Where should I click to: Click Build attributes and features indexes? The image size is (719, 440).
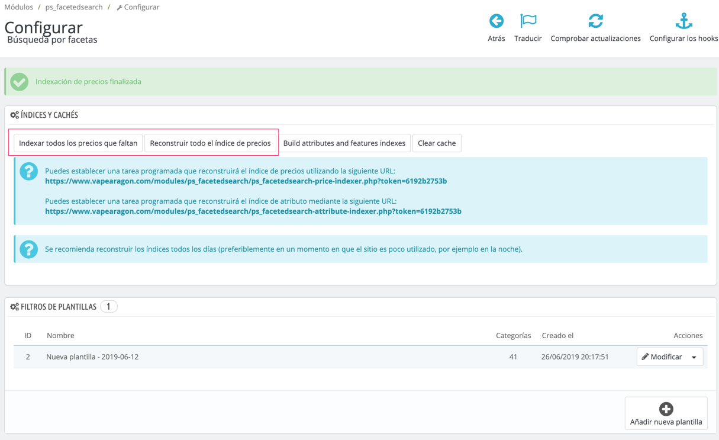pos(344,143)
